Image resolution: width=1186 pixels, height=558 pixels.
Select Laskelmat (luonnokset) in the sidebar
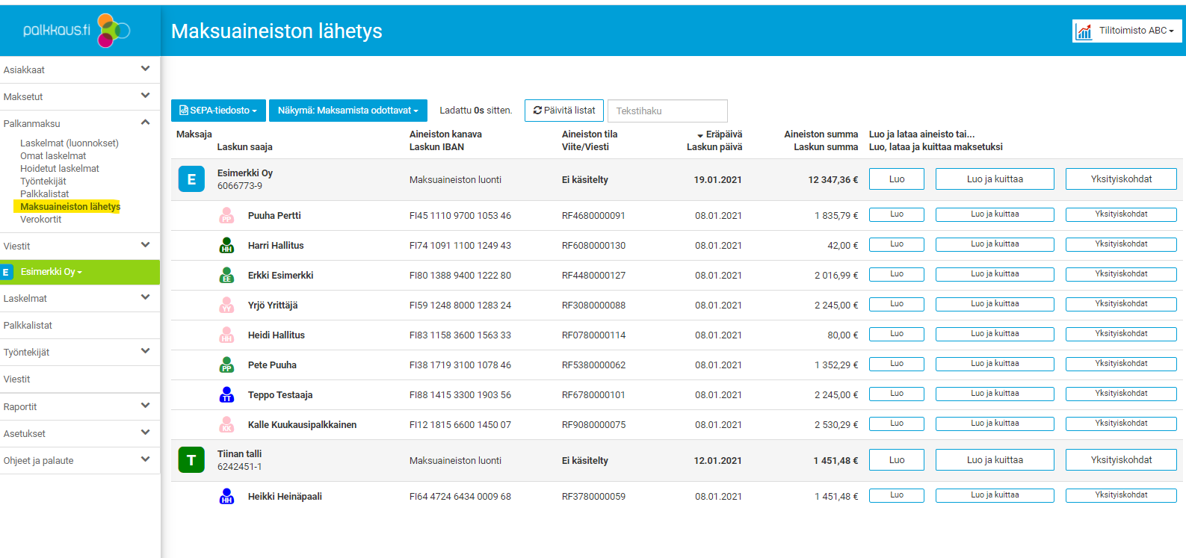point(70,143)
